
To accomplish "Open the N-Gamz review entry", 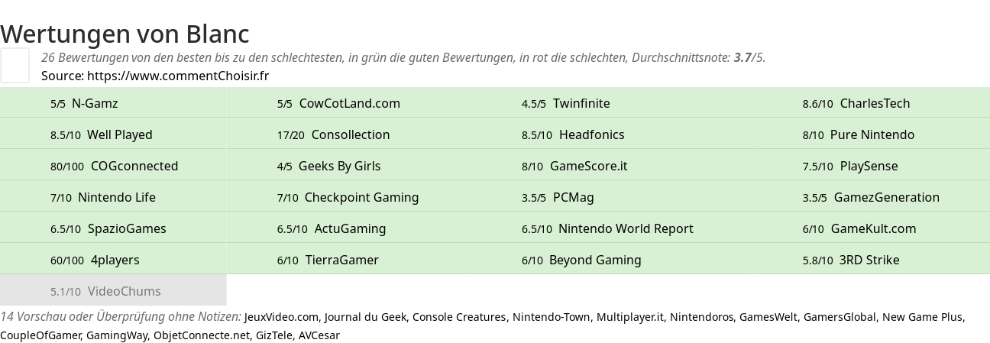I will (x=113, y=103).
